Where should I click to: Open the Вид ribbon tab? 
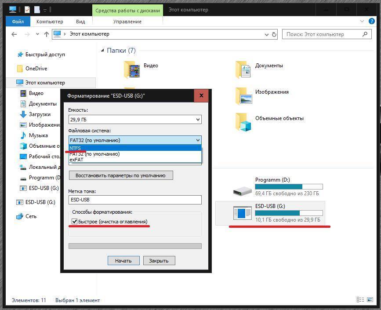(80, 22)
